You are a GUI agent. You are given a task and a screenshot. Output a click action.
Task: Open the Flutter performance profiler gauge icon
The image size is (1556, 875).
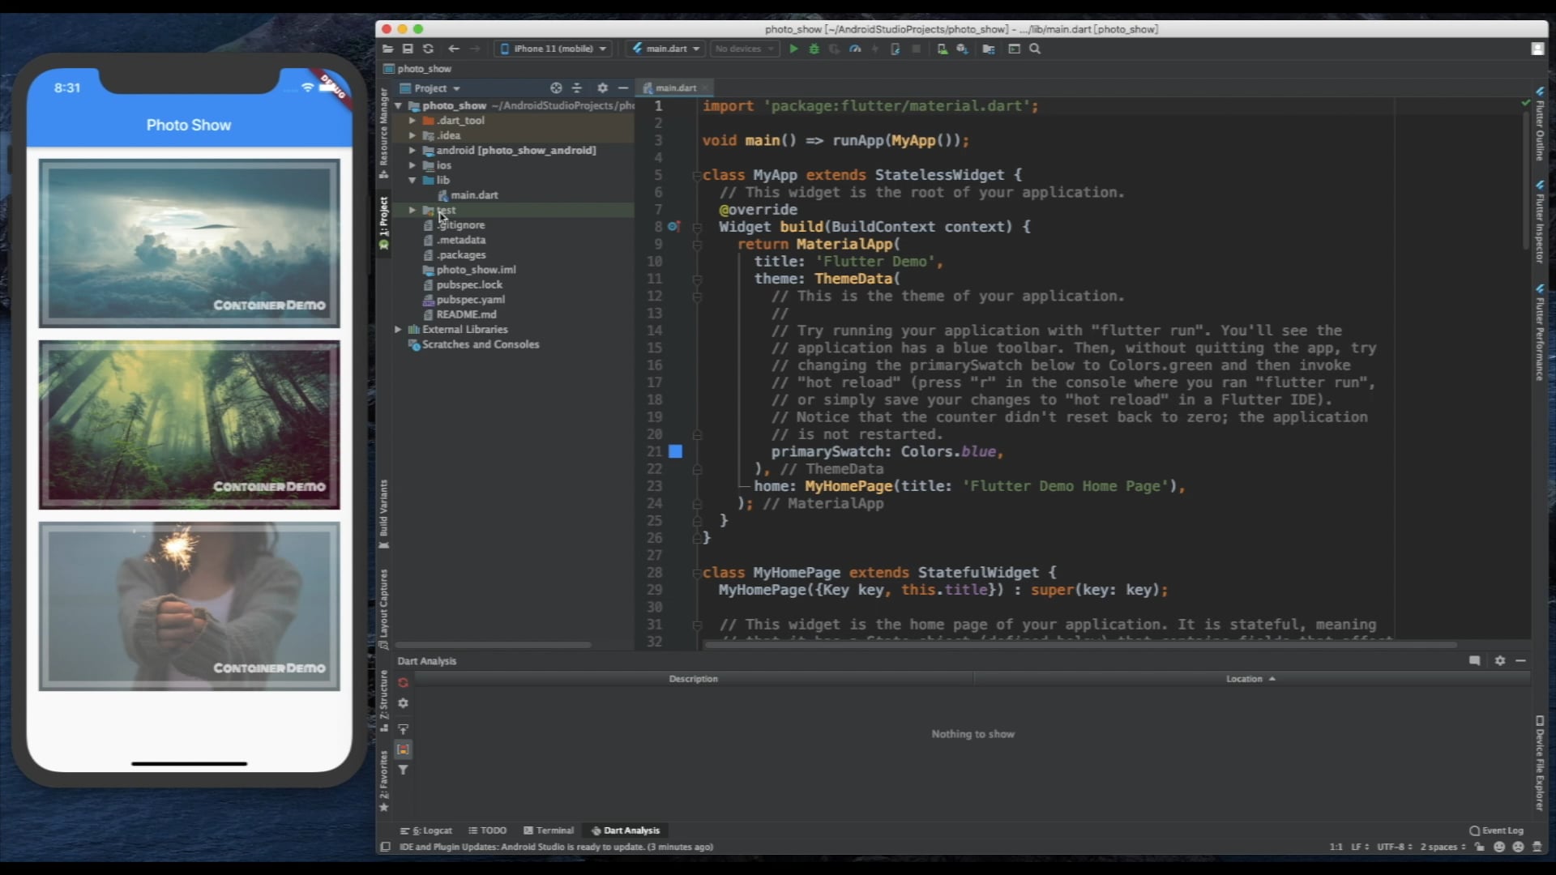(855, 49)
